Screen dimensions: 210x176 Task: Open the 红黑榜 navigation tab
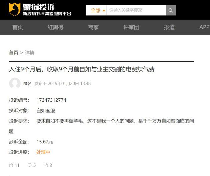coord(56,27)
